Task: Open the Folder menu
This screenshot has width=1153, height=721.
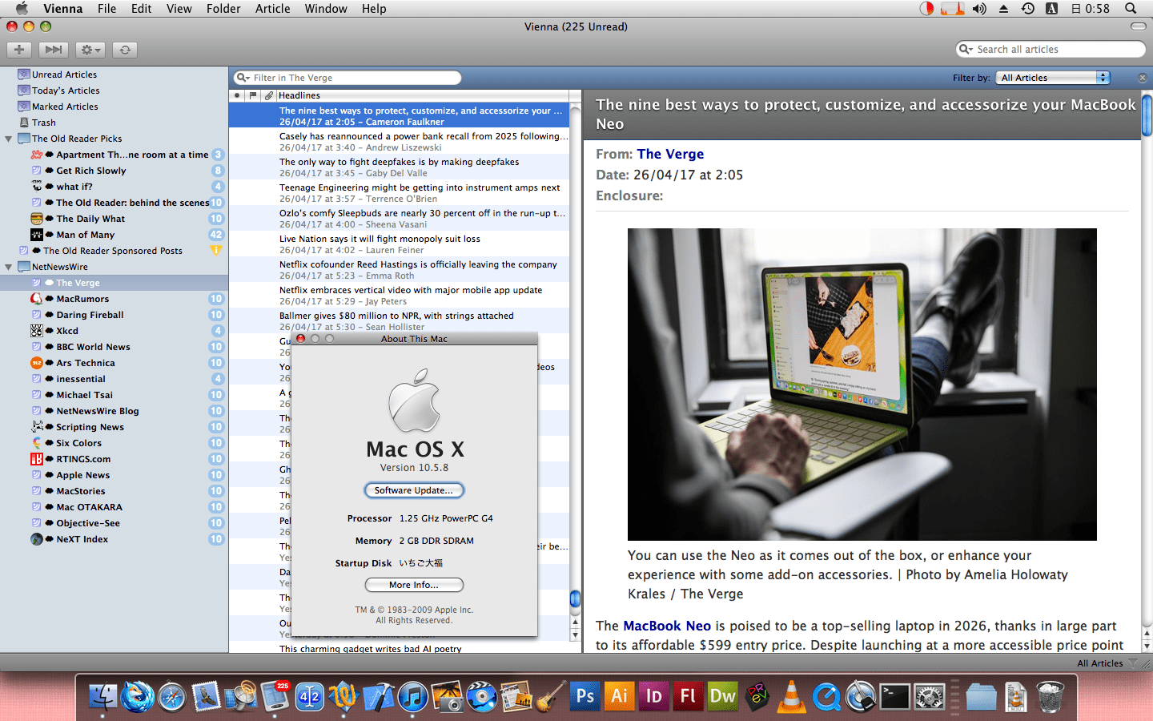Action: (223, 9)
